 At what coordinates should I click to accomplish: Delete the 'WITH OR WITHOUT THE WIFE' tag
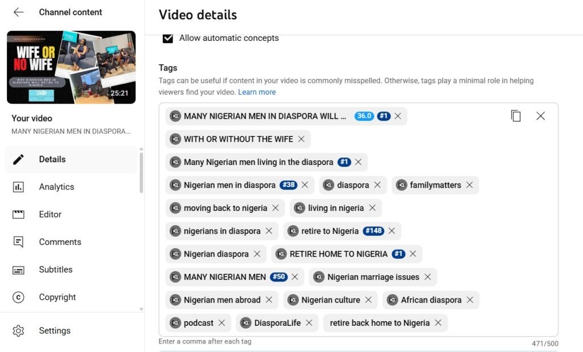301,139
